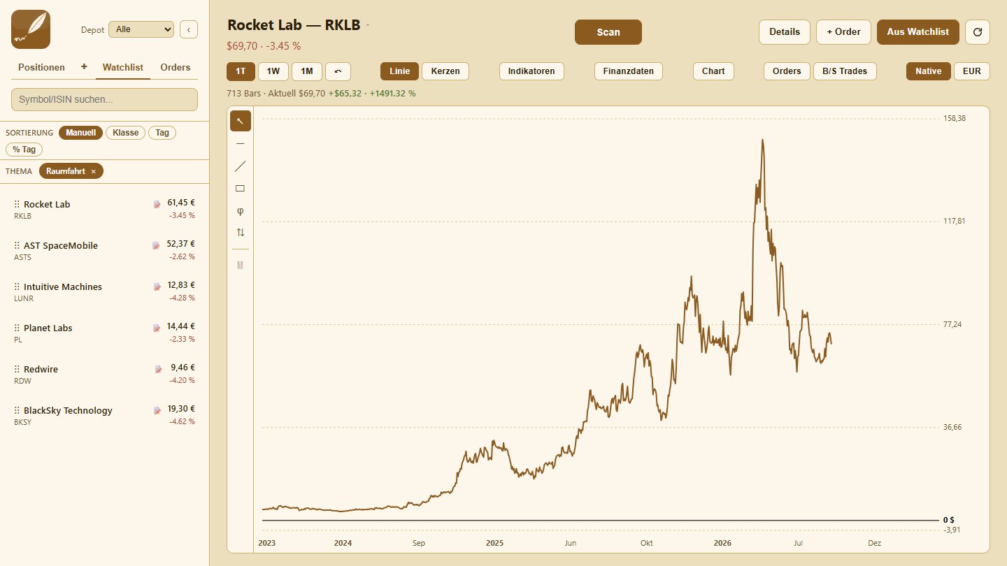
Task: Click the + Order button
Action: 843,32
